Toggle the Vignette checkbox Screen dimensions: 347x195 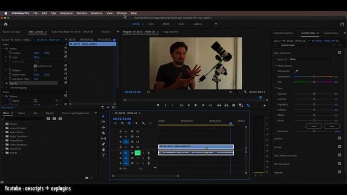click(x=339, y=172)
